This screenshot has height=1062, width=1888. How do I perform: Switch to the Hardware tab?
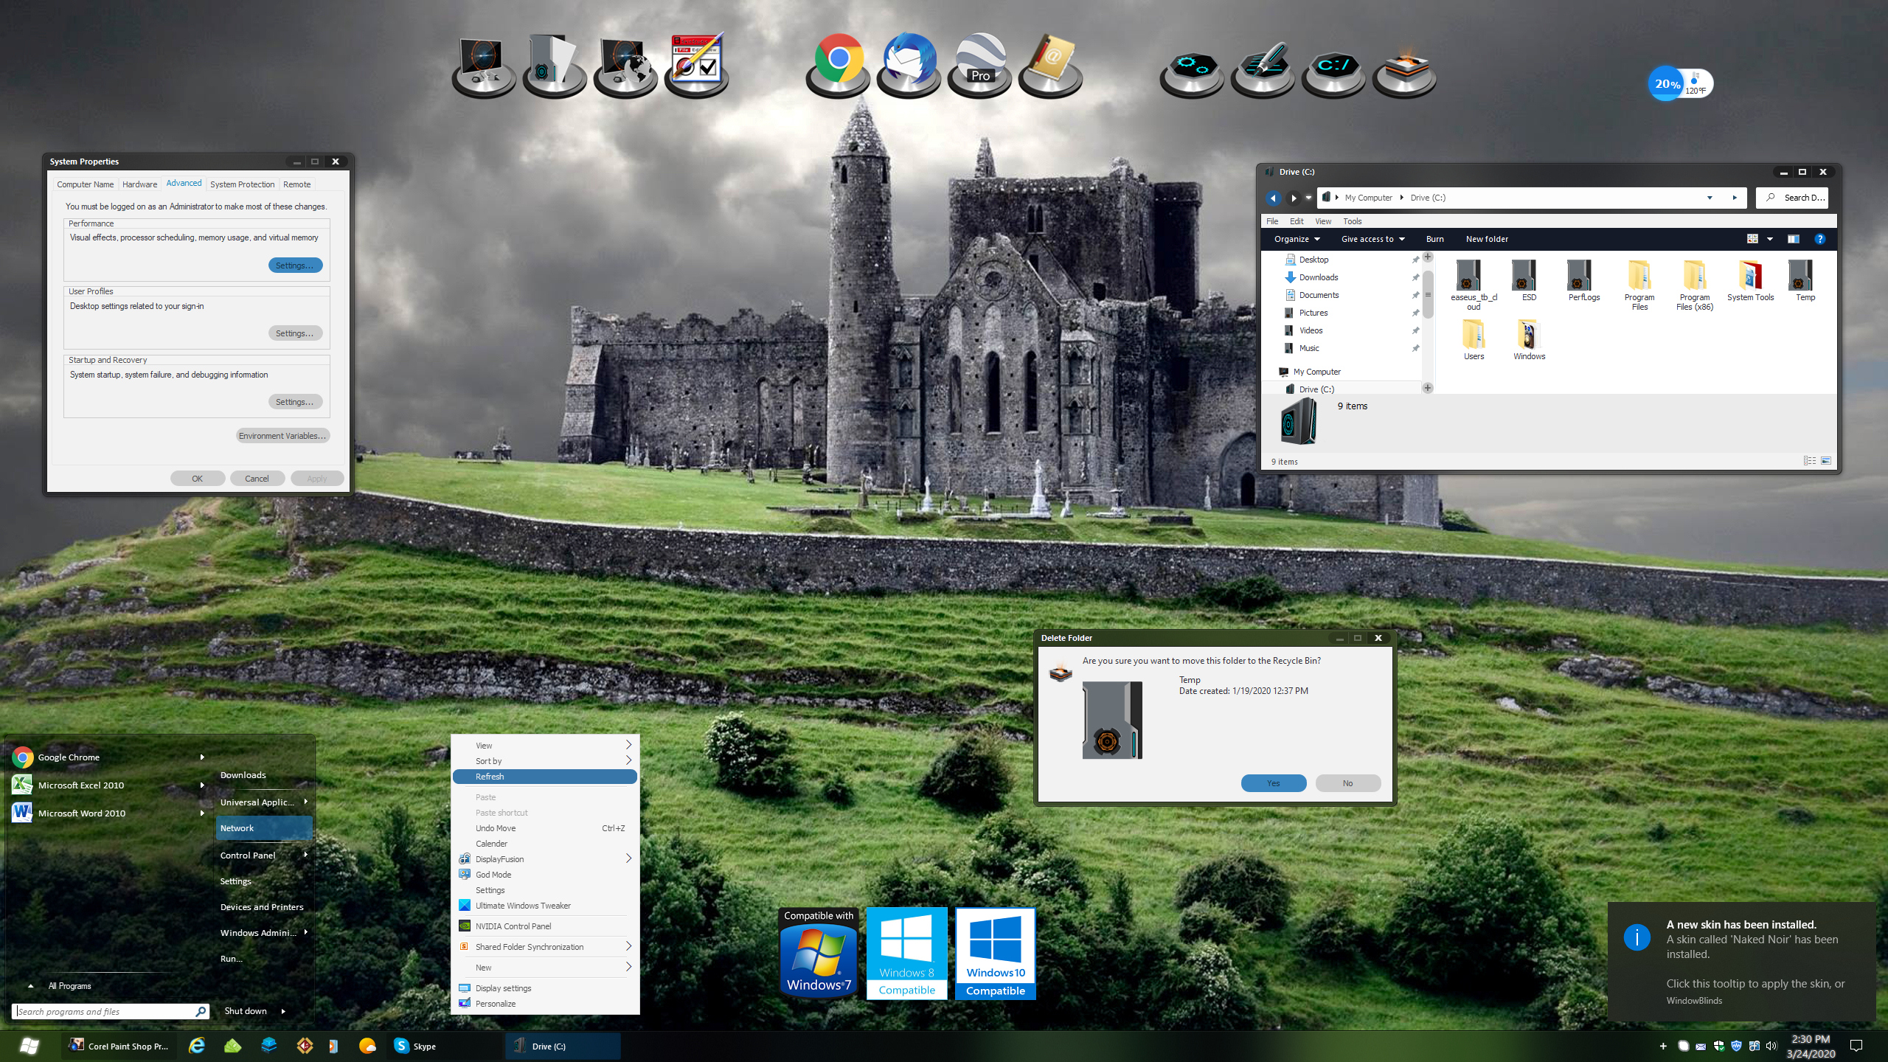coord(139,184)
